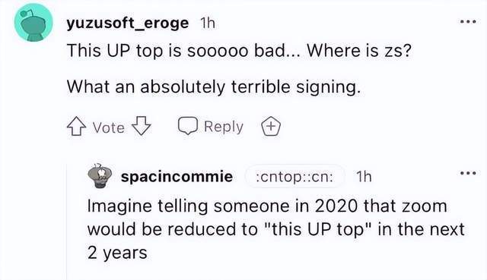Screen dimensions: 487x280
Task: Click the Reply text label
Action: coord(224,127)
